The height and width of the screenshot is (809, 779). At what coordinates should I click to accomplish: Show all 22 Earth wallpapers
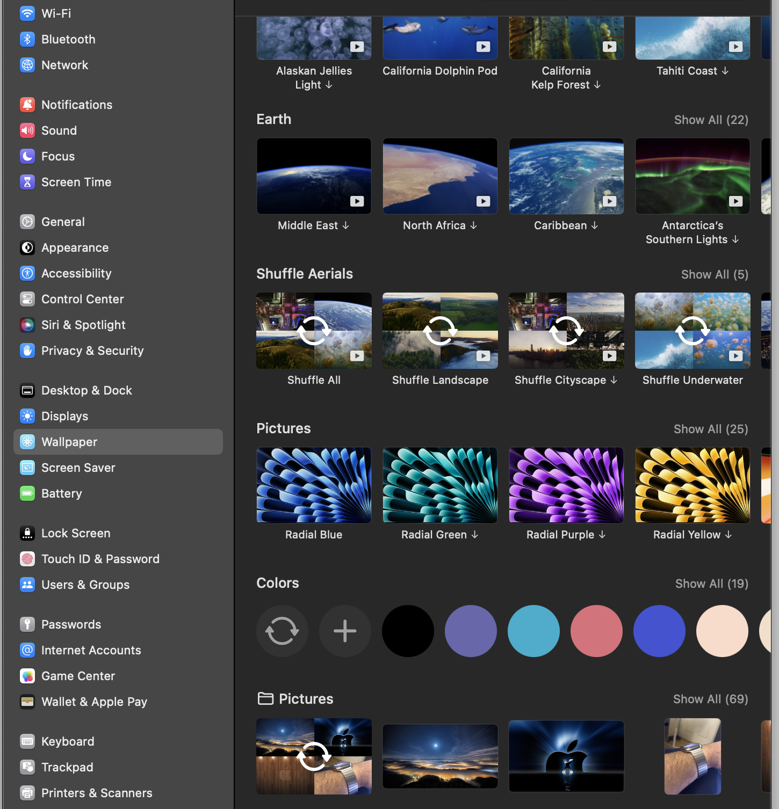(711, 120)
